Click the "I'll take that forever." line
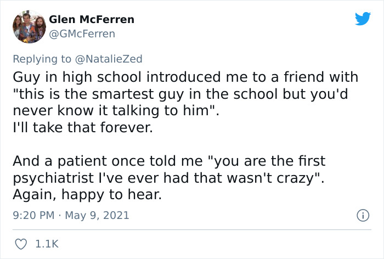The image size is (384, 259). (x=72, y=131)
